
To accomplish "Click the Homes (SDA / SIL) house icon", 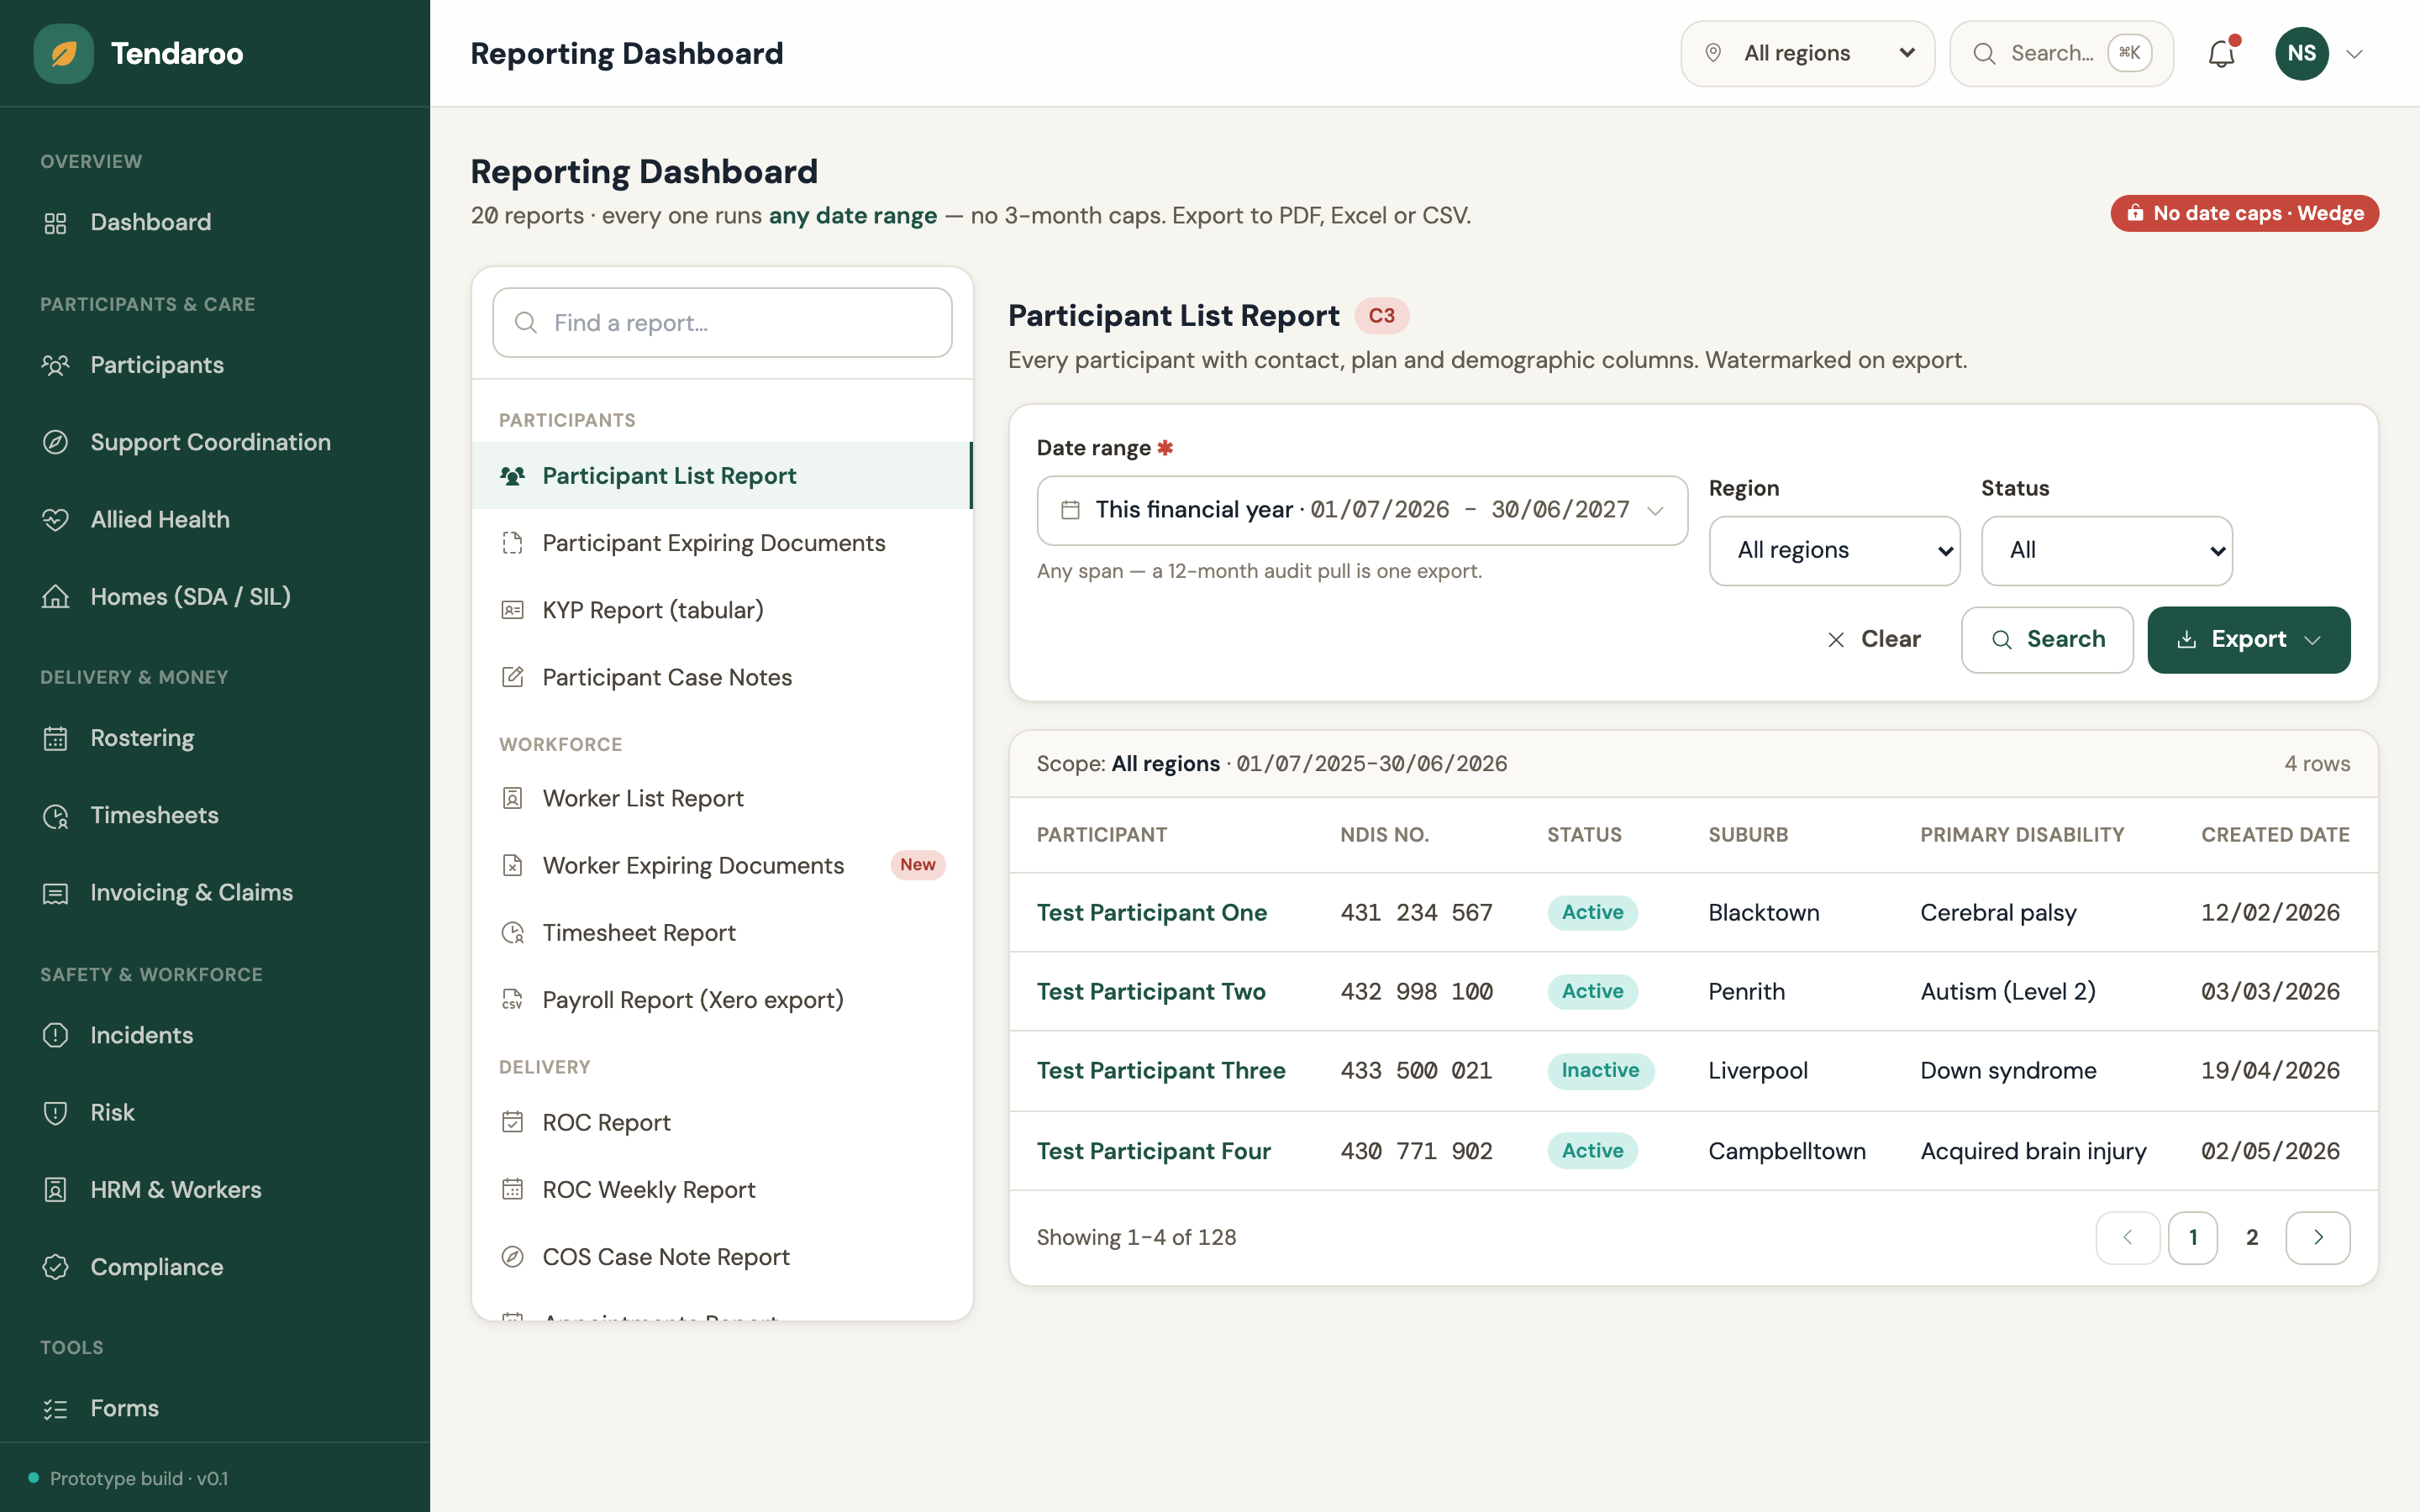I will (x=56, y=597).
